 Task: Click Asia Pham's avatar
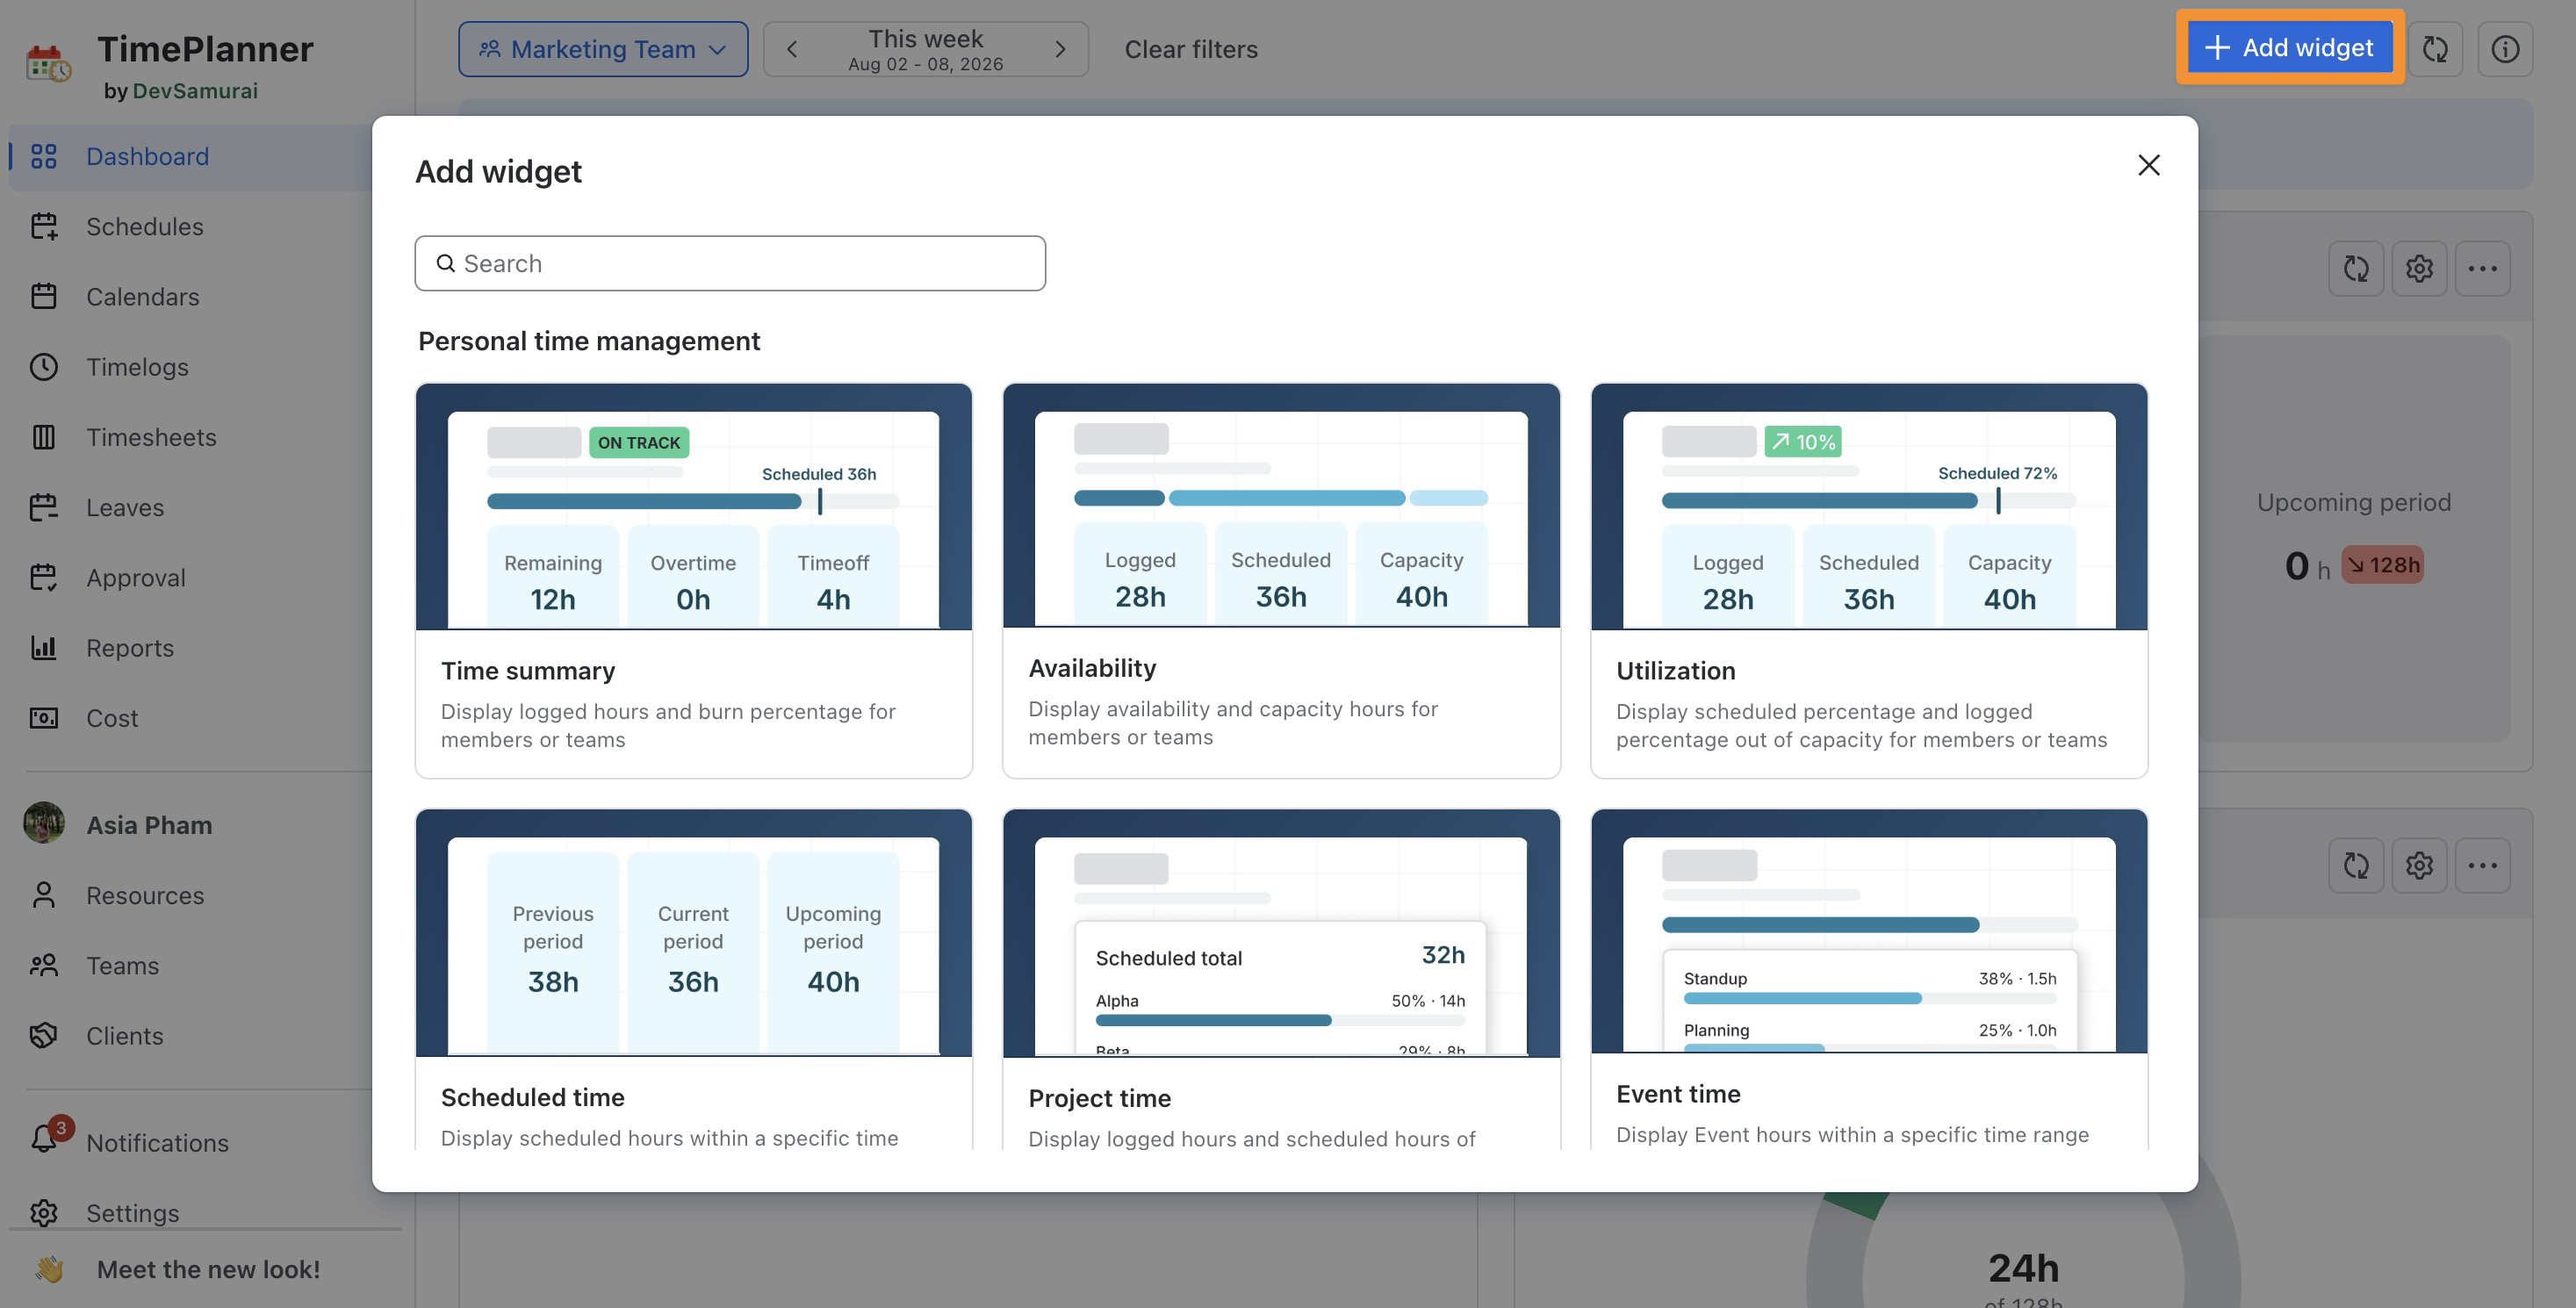point(44,823)
